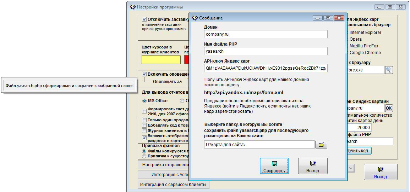Click the browser path field ending lore.exe
Screen dimensions: 410x192
(x=366, y=70)
